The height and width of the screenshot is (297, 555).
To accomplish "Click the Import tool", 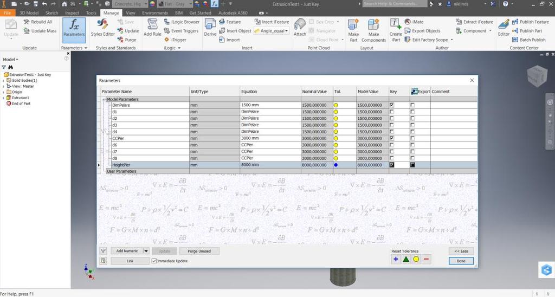I will (x=229, y=40).
